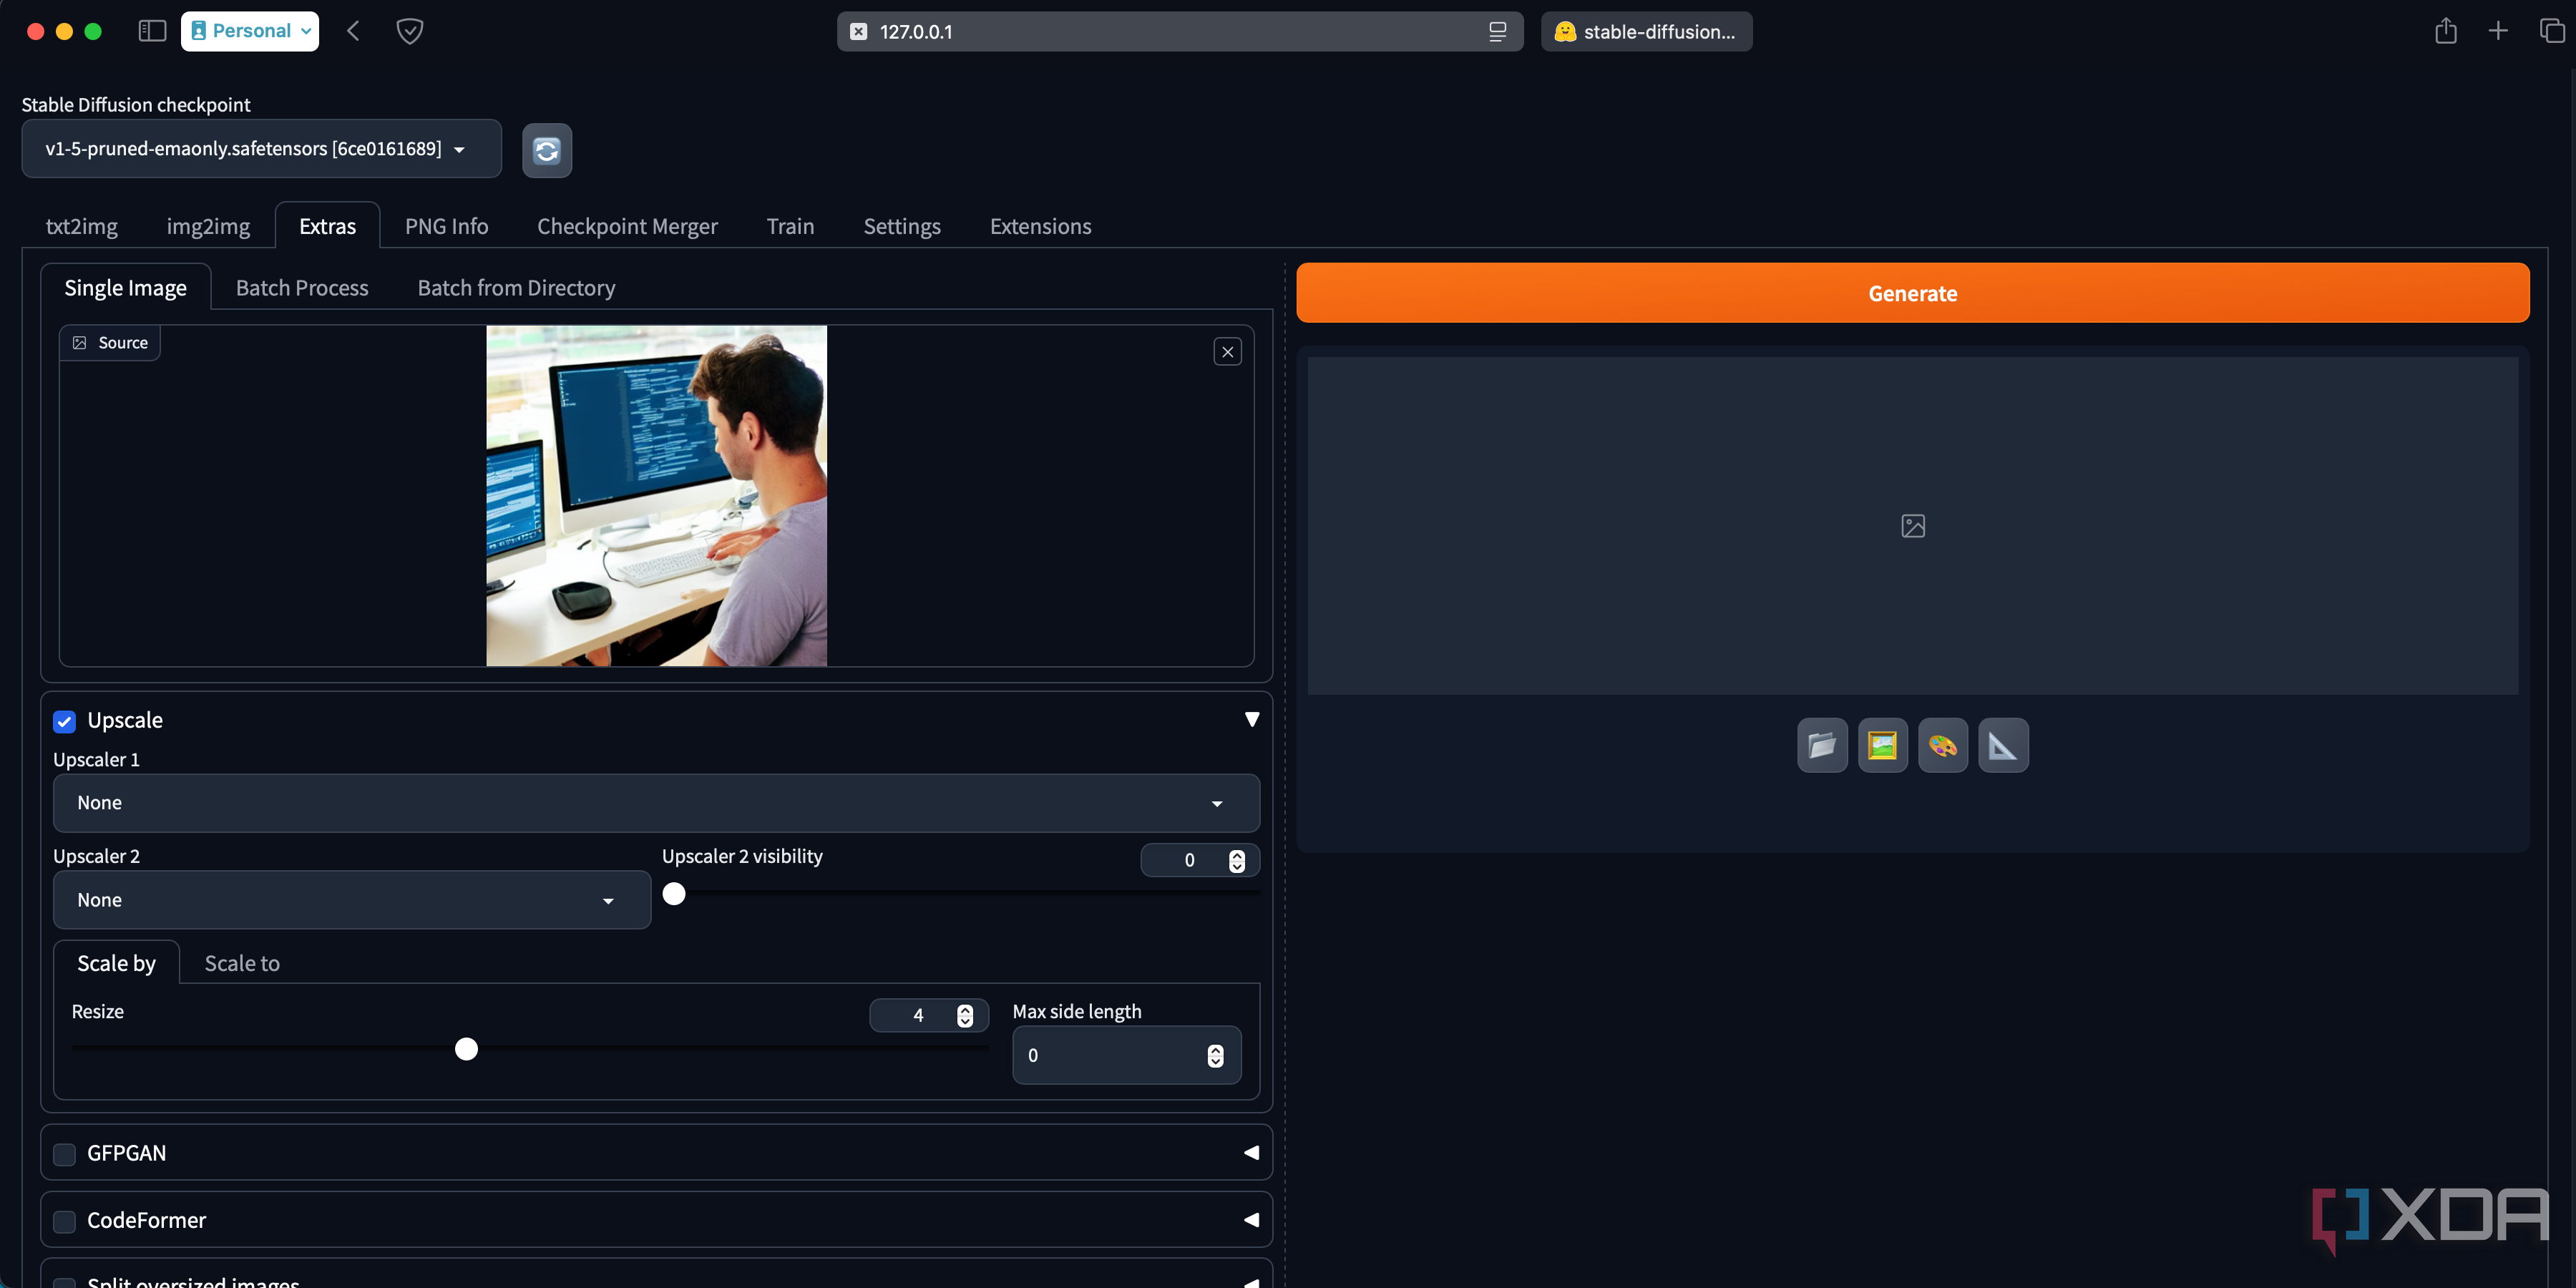Switch to the Scale to tab
Screen dimensions: 2576x1288
click(x=242, y=963)
